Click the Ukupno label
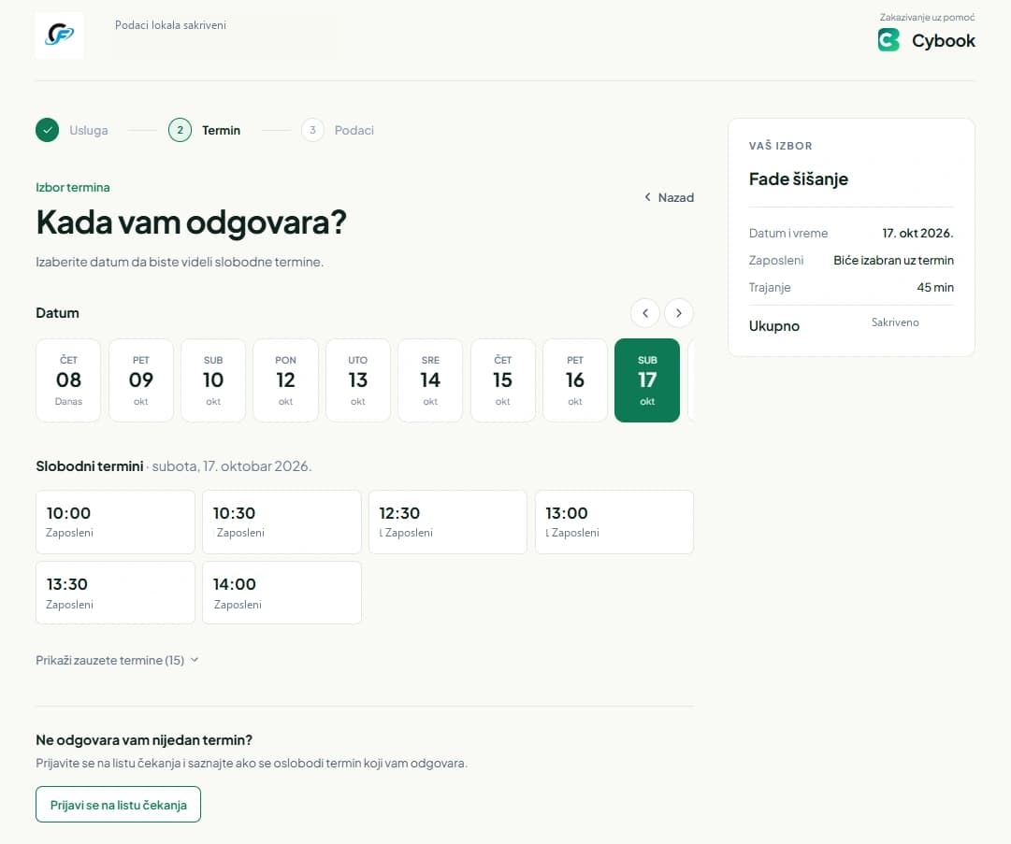Viewport: 1011px width, 844px height. [x=773, y=326]
